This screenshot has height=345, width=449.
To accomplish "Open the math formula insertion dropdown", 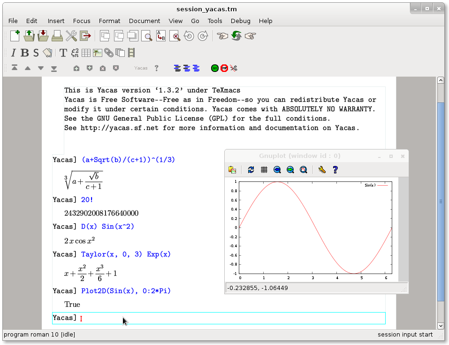I will click(x=75, y=53).
